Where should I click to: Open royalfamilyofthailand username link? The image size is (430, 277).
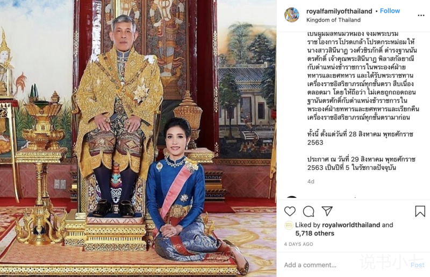[x=339, y=11]
